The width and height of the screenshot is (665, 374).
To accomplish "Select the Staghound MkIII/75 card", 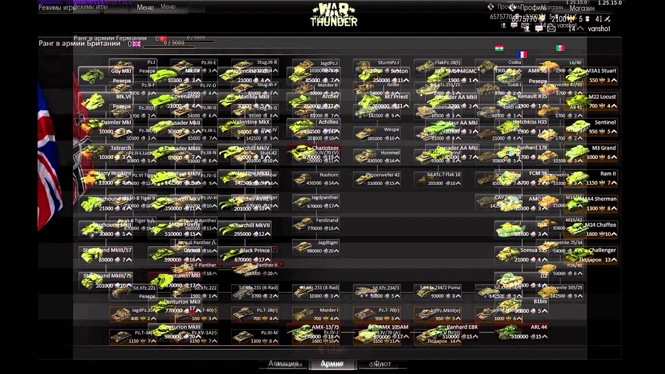I will (105, 280).
